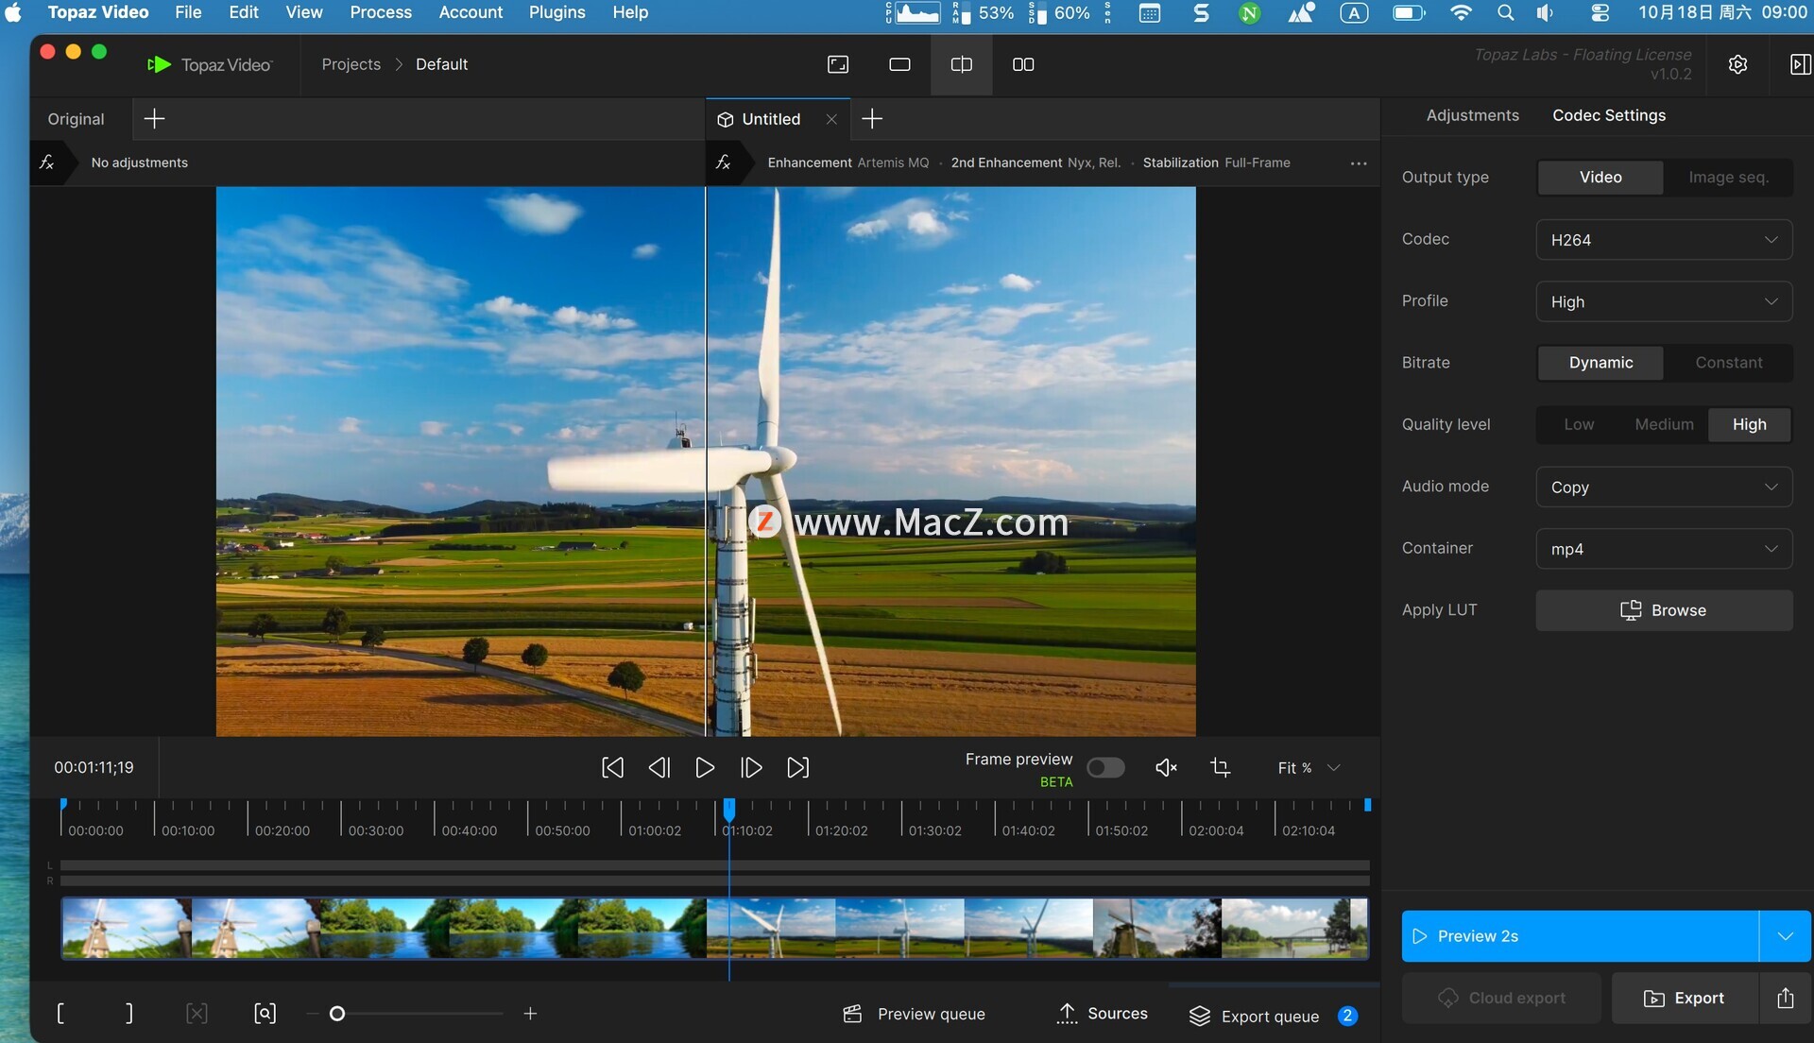Open the settings gear icon
Viewport: 1814px width, 1043px height.
pyautogui.click(x=1737, y=64)
